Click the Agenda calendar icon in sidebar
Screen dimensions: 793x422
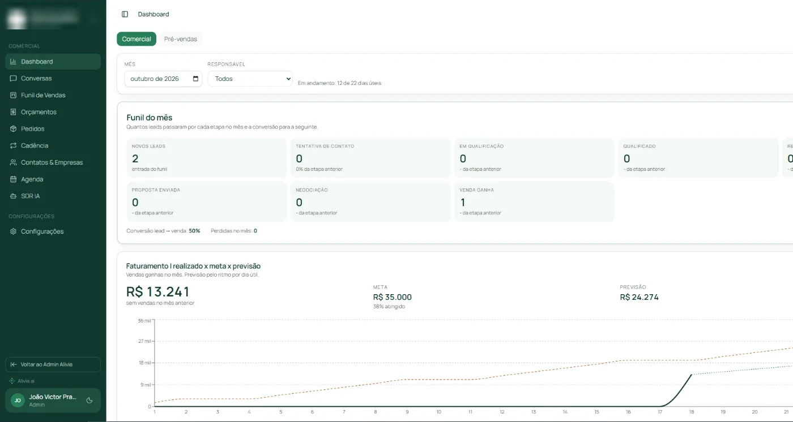coord(14,179)
